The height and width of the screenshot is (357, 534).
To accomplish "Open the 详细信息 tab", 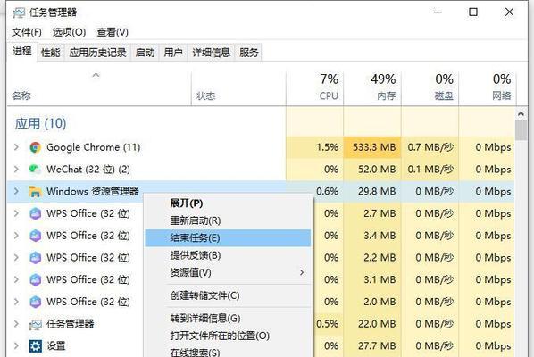I will (x=211, y=53).
